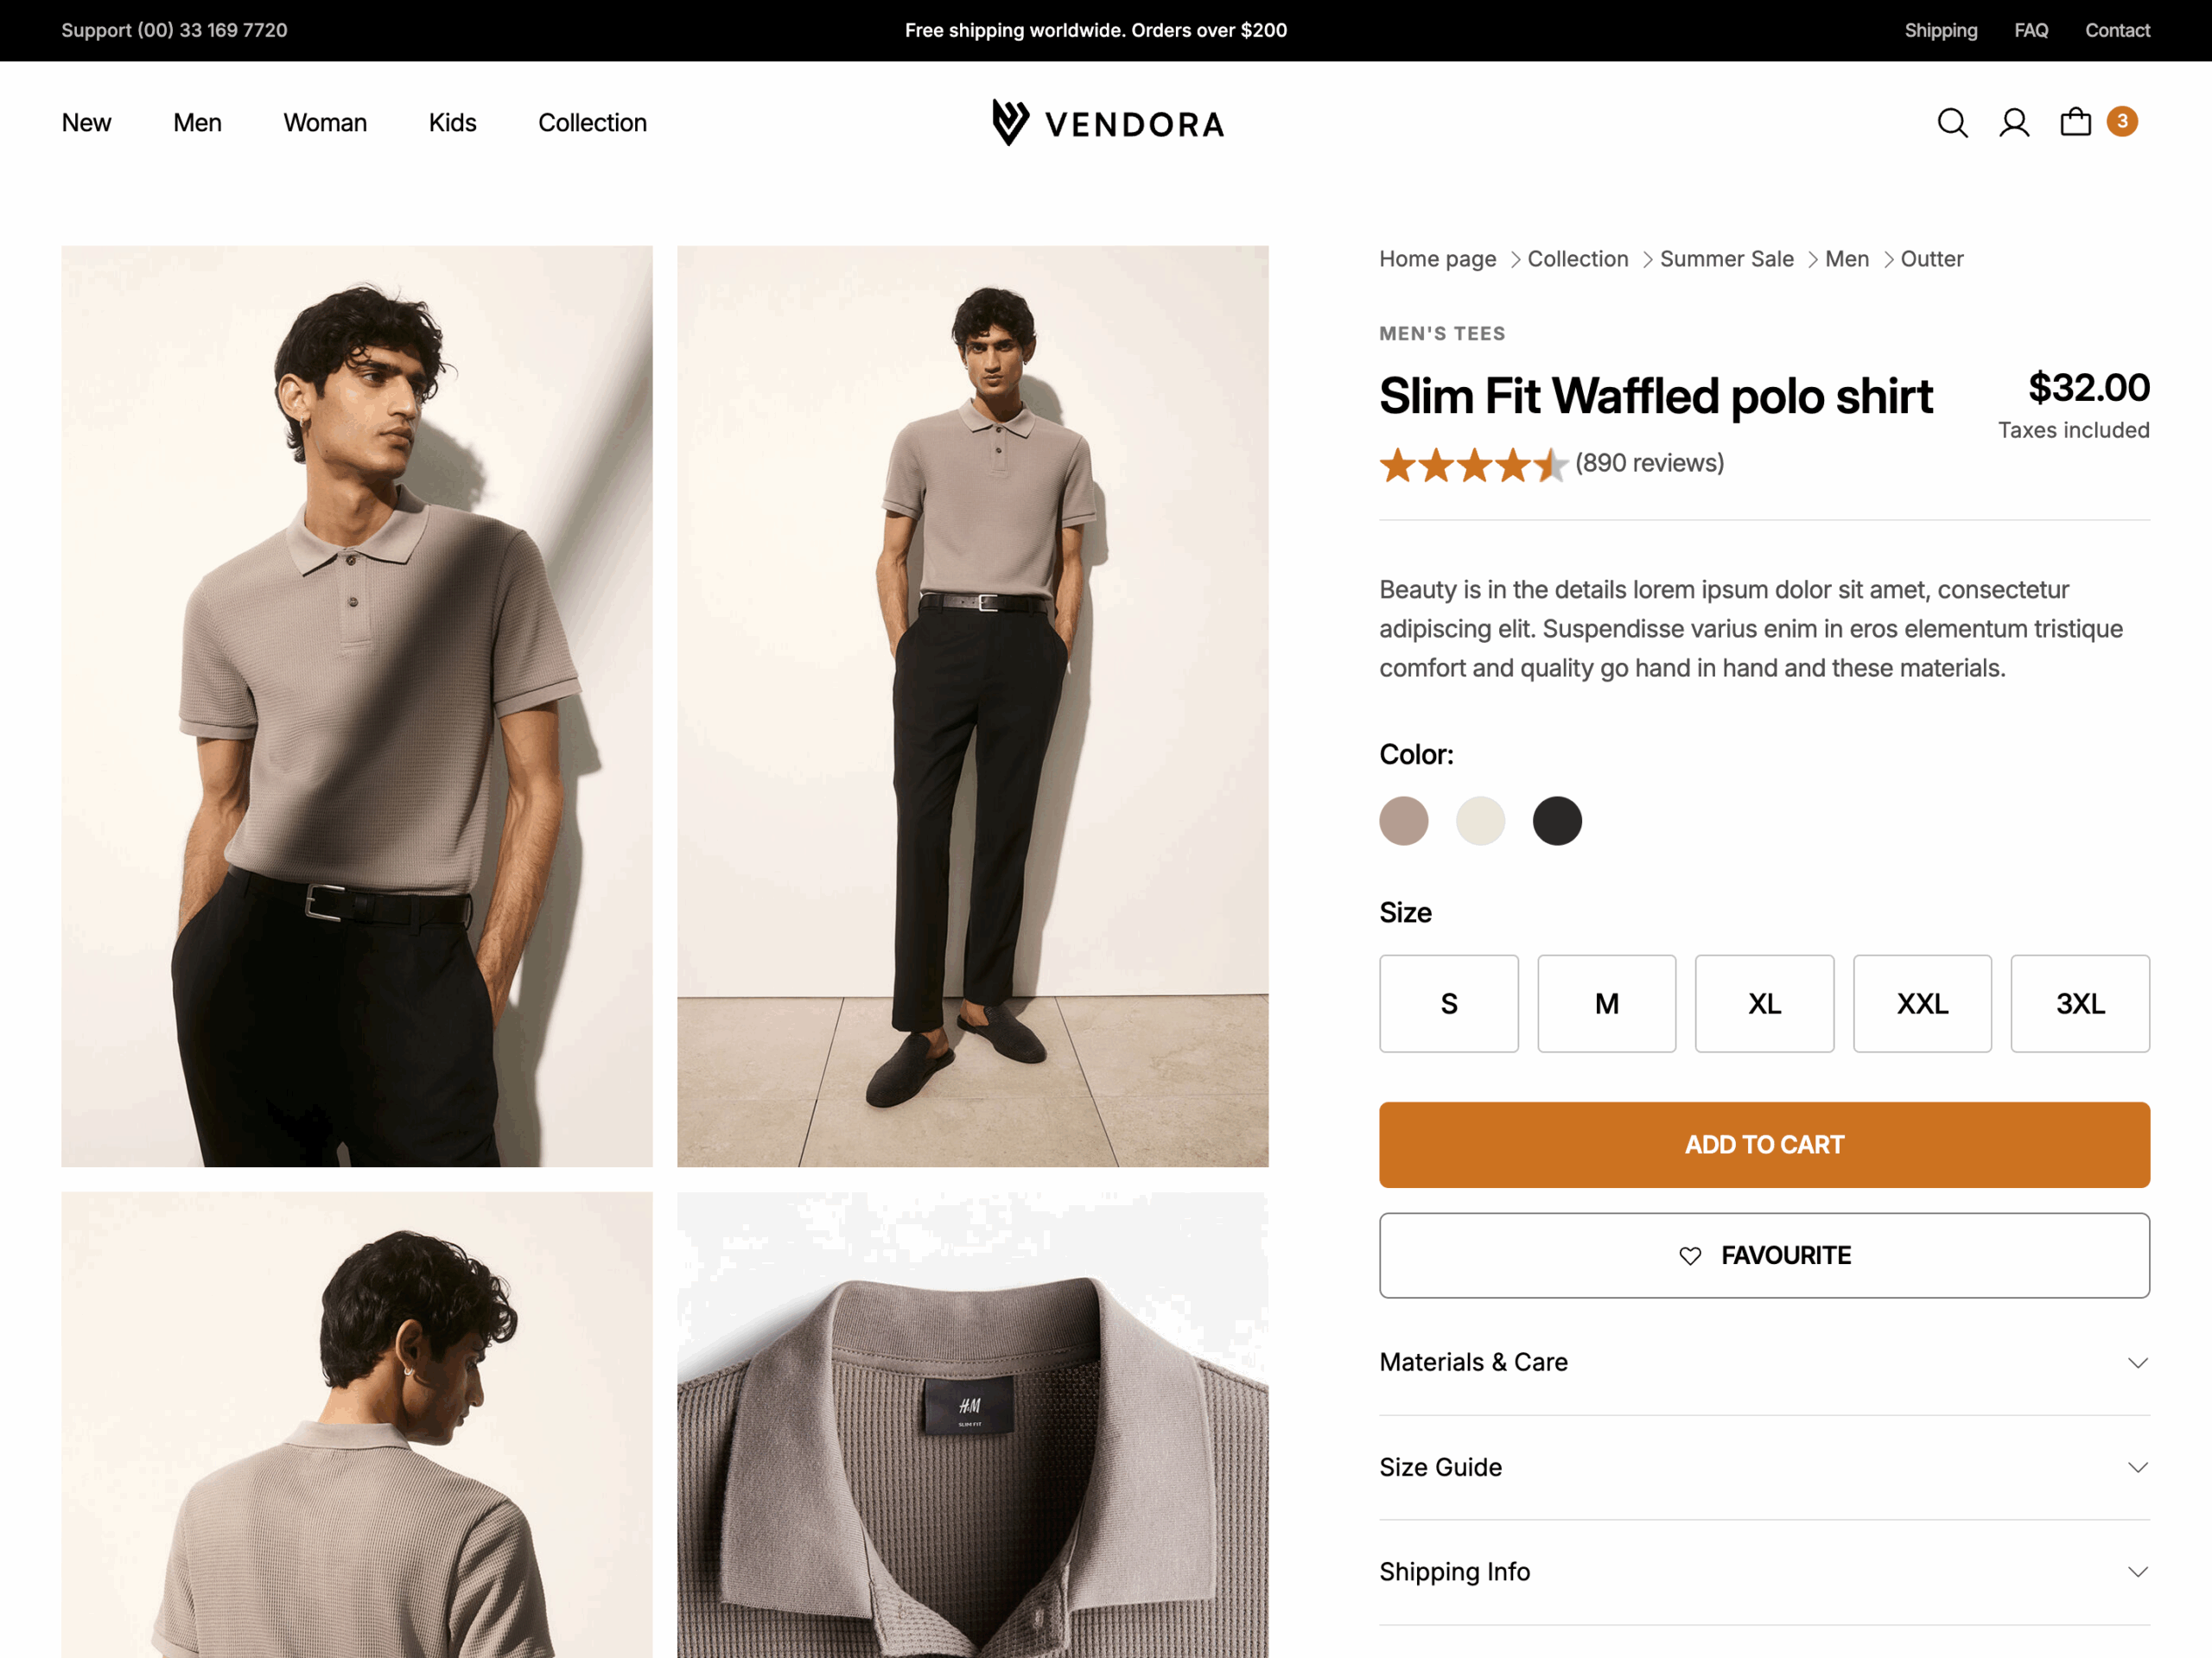Select size M

(1606, 1004)
